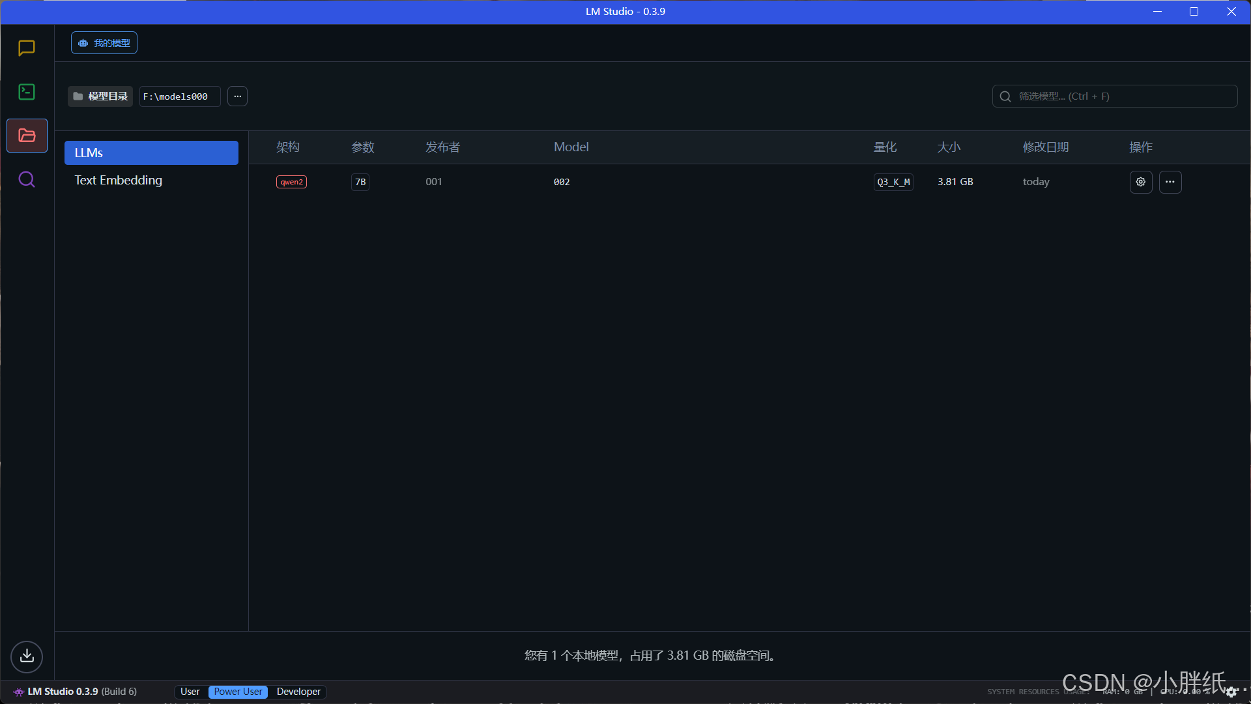Open the more-actions menu for model 002

1170,182
